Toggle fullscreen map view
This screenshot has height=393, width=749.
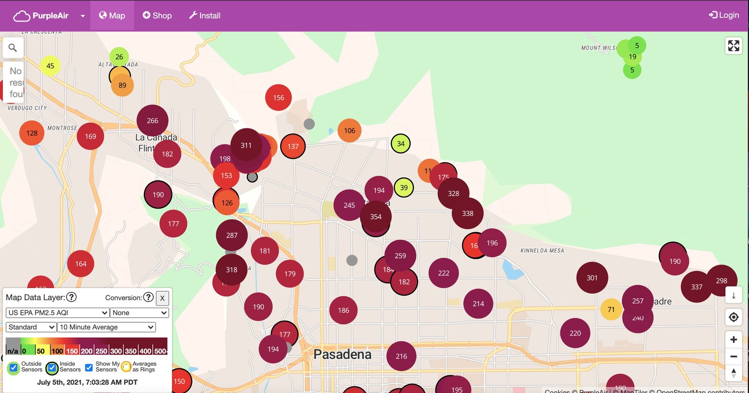point(734,45)
